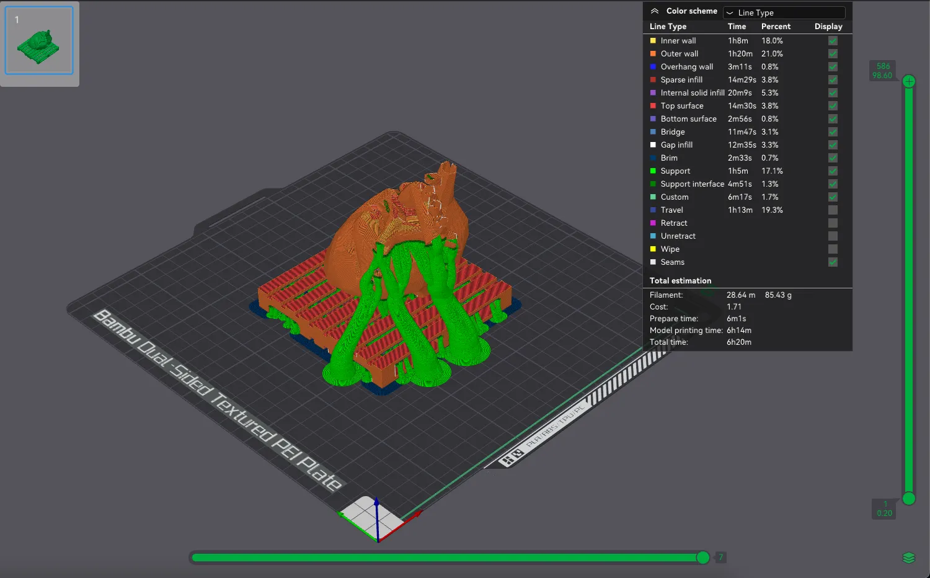Show Retract points checkbox

833,223
